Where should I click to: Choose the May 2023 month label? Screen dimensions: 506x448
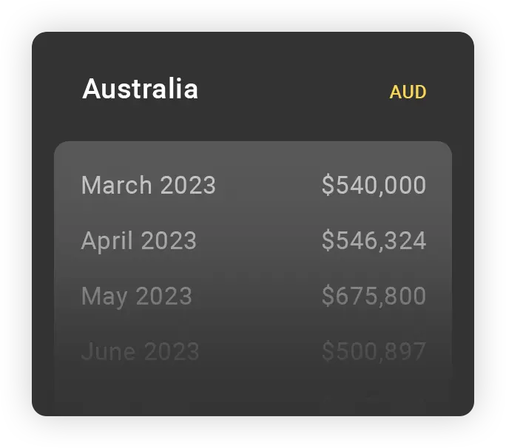pyautogui.click(x=136, y=296)
